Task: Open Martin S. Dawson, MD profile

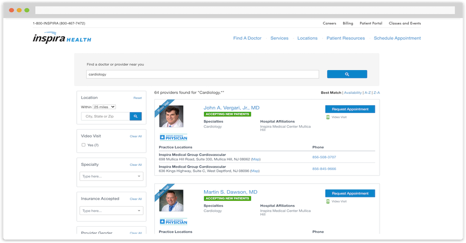Action: pos(231,192)
